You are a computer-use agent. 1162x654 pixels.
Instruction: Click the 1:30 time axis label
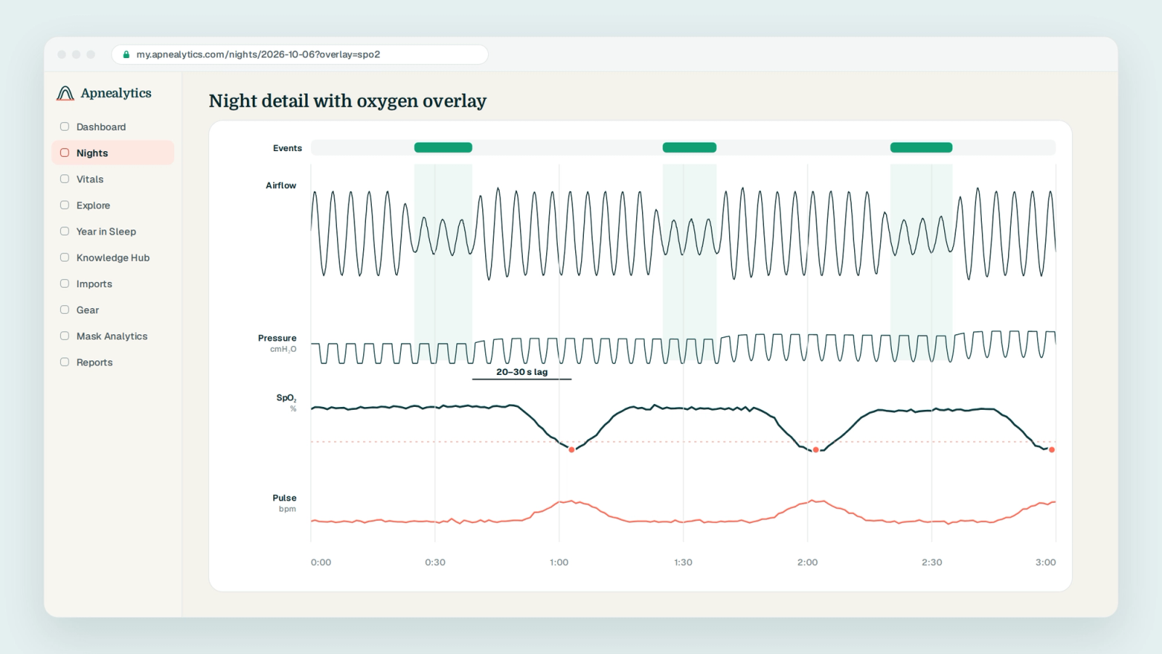pyautogui.click(x=683, y=562)
